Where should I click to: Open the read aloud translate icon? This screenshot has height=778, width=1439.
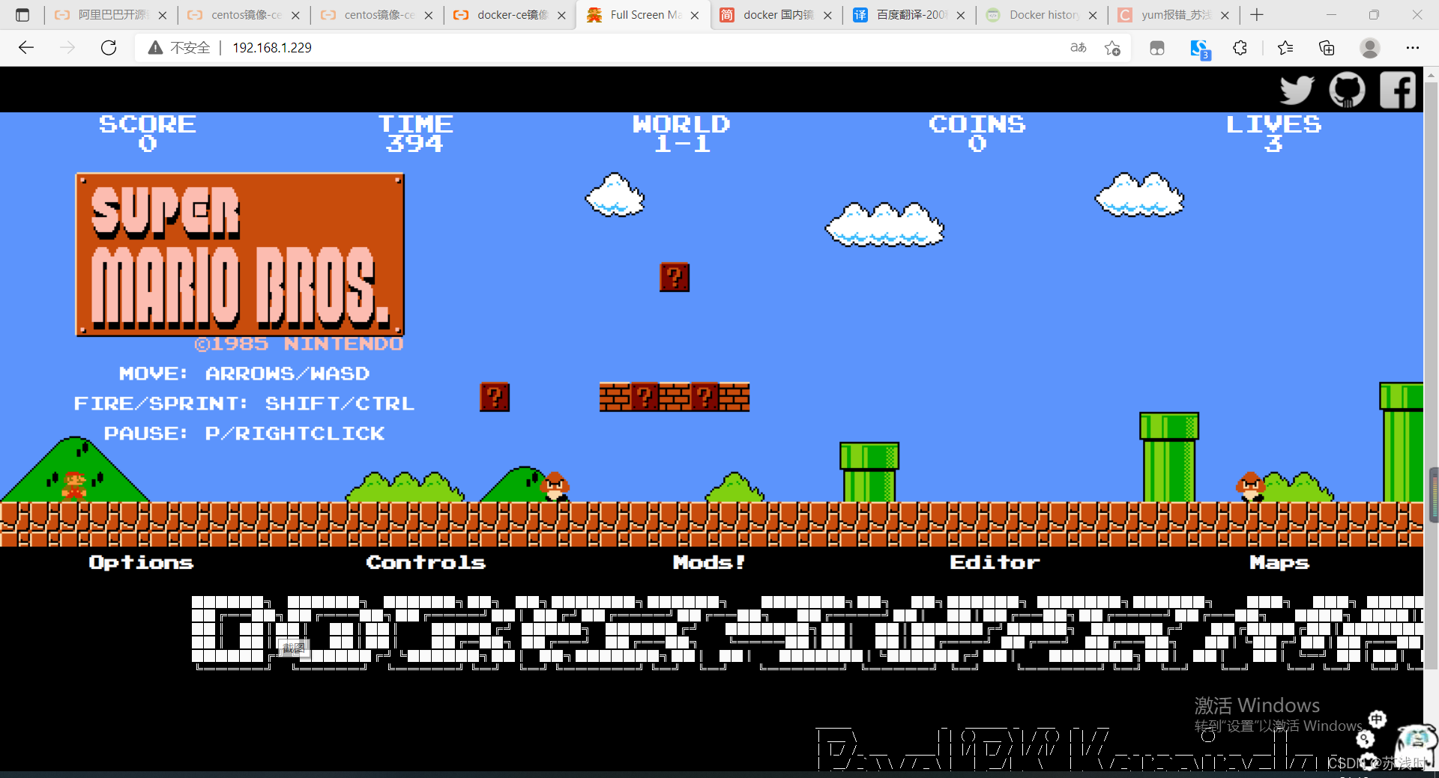point(1079,48)
